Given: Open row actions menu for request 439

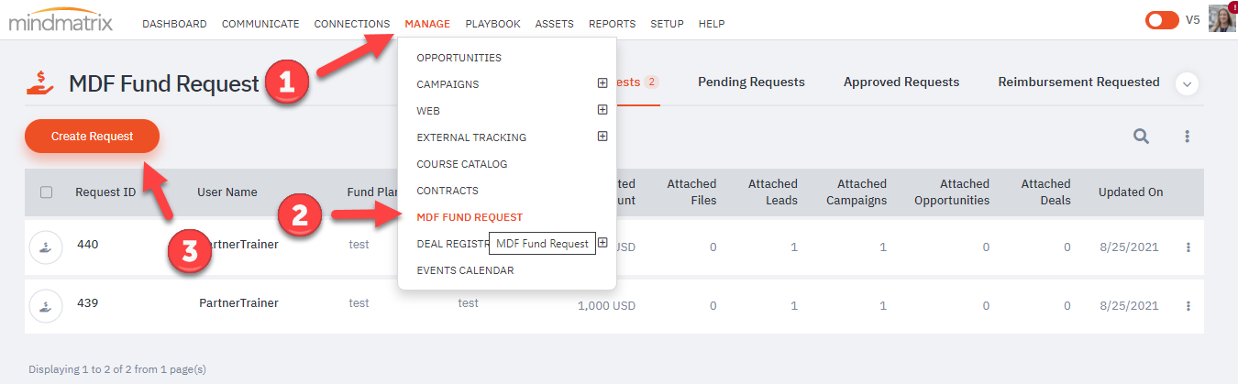Looking at the screenshot, I should coord(1188,305).
